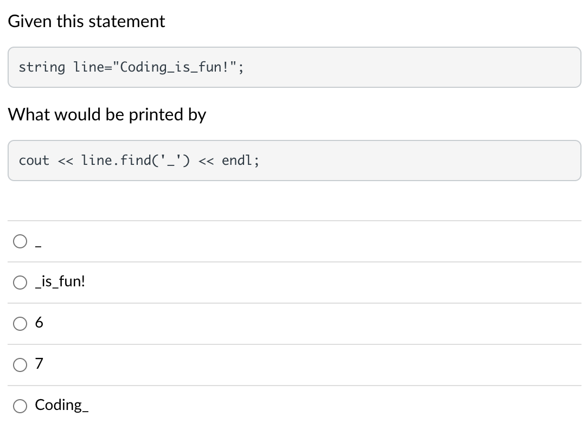Click the "_is_fun!" answer label text
The height and width of the screenshot is (436, 588).
click(60, 282)
